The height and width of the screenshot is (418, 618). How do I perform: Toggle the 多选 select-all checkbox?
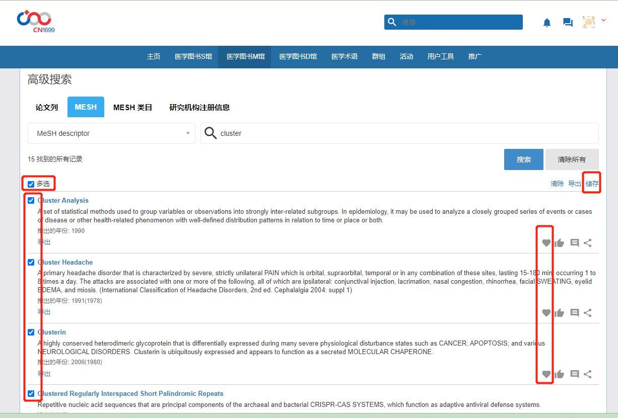(x=31, y=184)
